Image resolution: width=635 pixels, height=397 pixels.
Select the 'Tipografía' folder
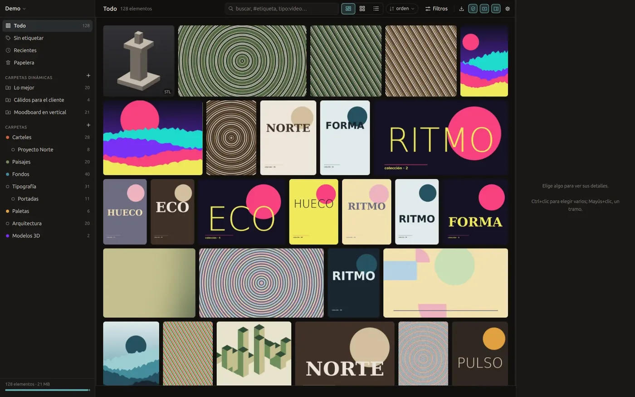click(x=47, y=186)
